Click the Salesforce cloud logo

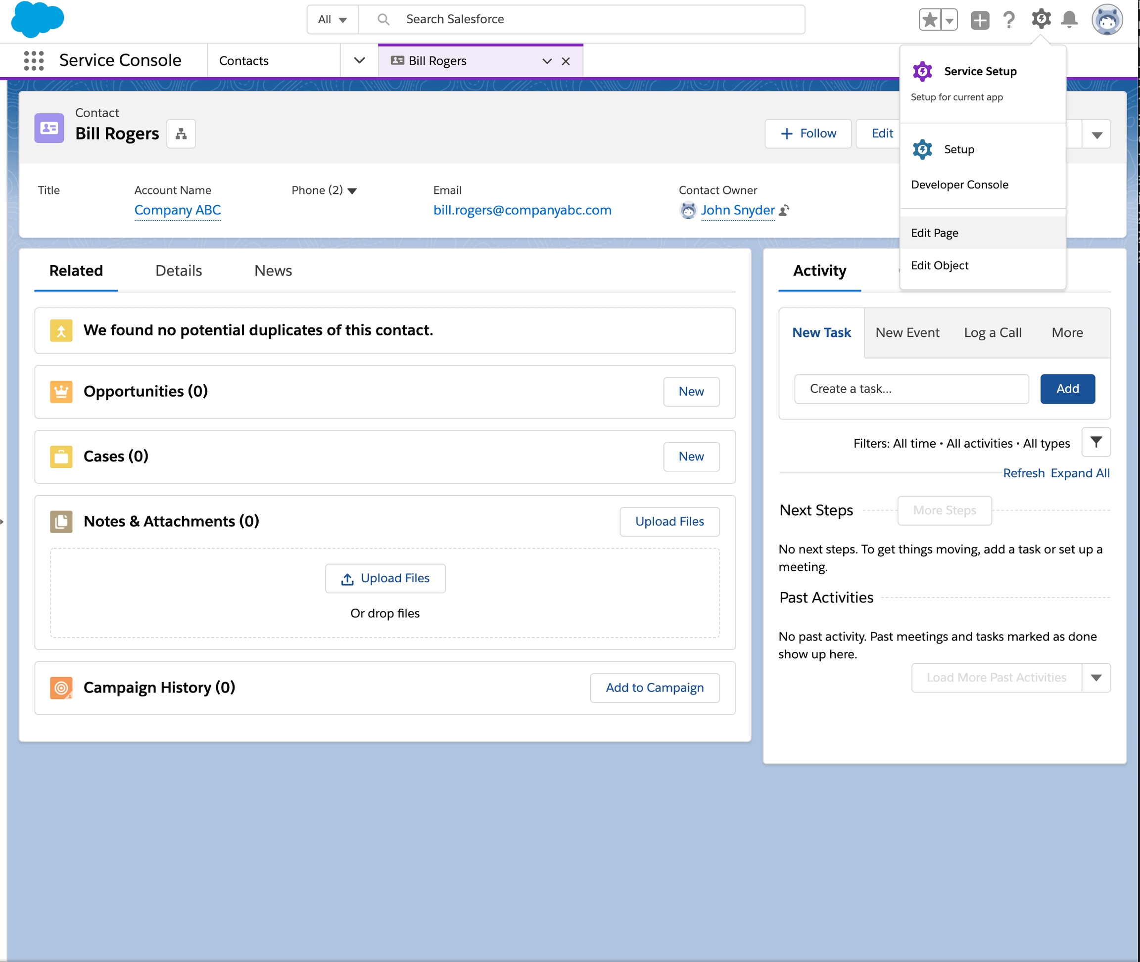pos(37,20)
